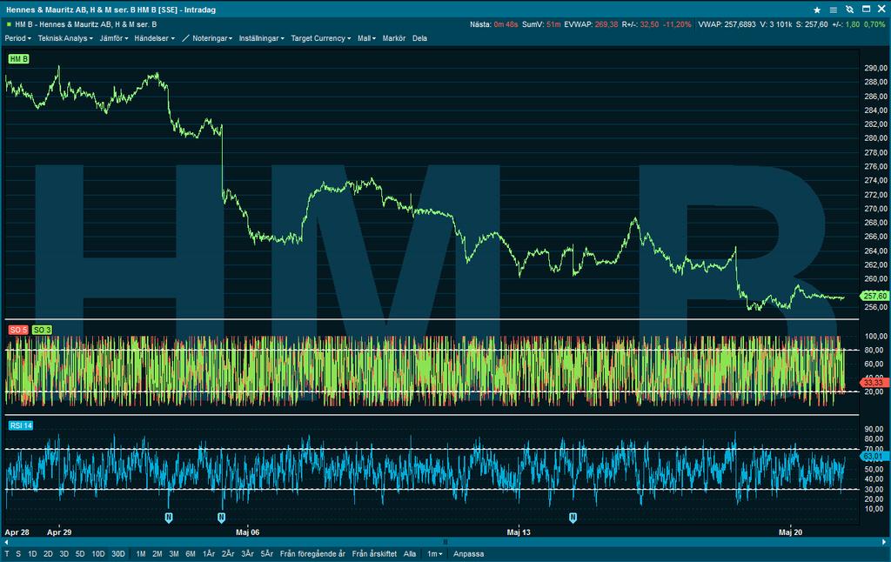Choose Från föregående år period

pyautogui.click(x=312, y=553)
